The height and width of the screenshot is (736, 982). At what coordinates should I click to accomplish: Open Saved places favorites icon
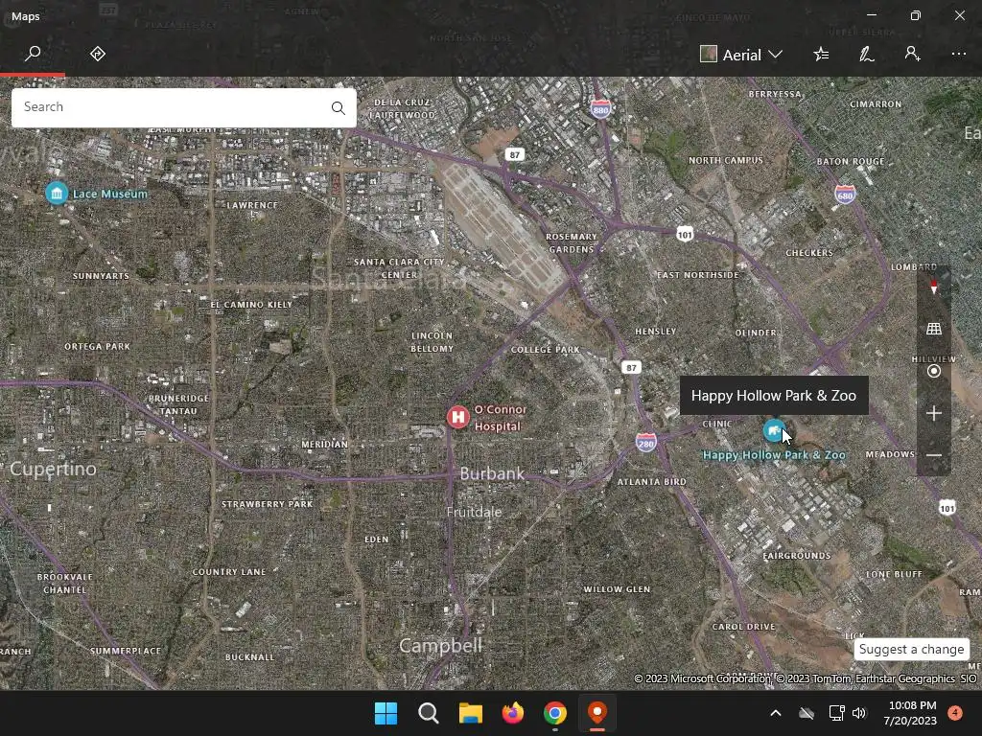point(821,55)
